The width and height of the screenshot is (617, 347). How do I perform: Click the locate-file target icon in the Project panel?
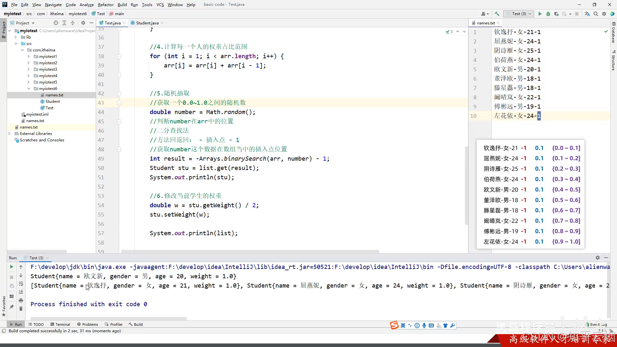[x=56, y=23]
